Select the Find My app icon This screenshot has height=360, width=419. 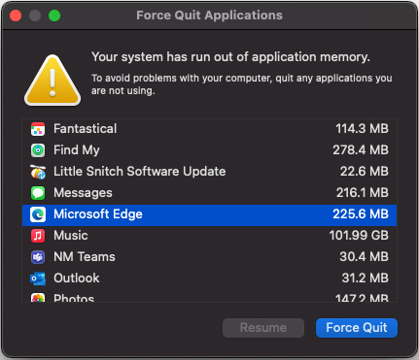pyautogui.click(x=38, y=150)
